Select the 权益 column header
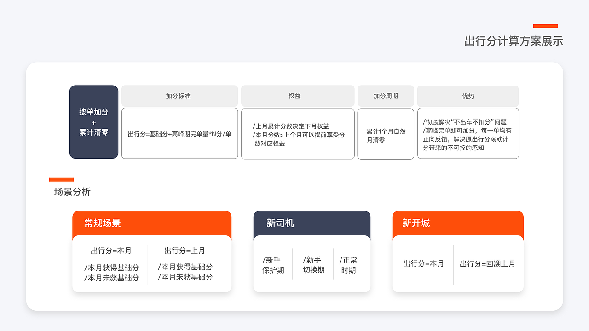This screenshot has height=331, width=589. (x=298, y=96)
